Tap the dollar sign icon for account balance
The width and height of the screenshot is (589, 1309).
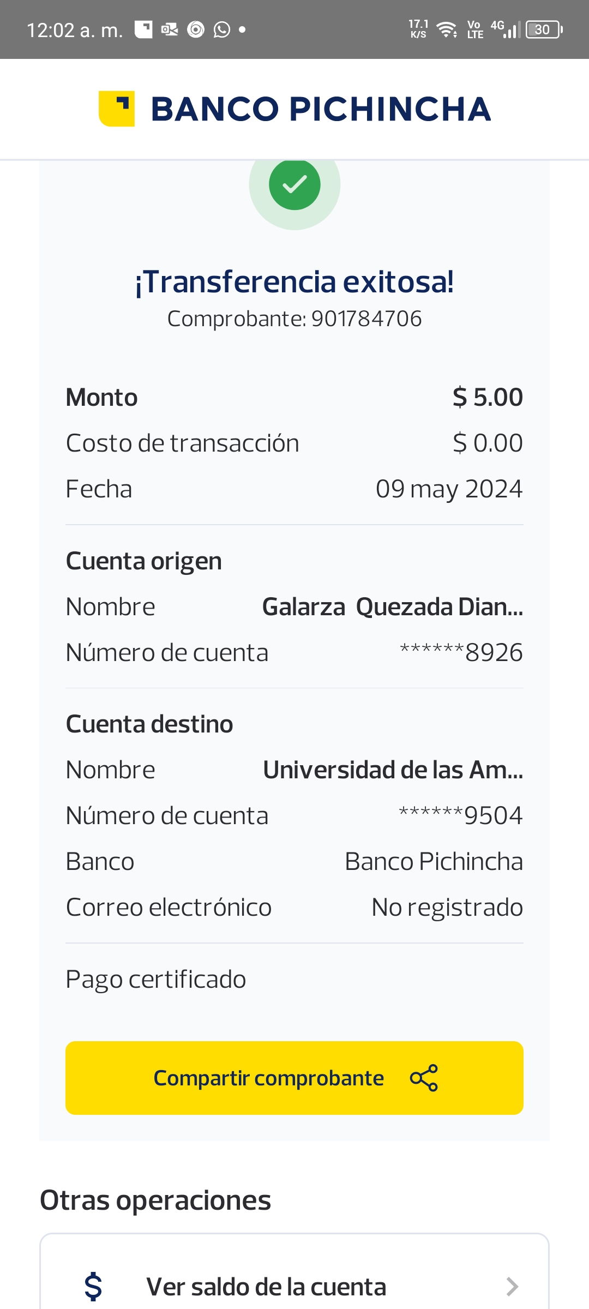pos(93,1286)
